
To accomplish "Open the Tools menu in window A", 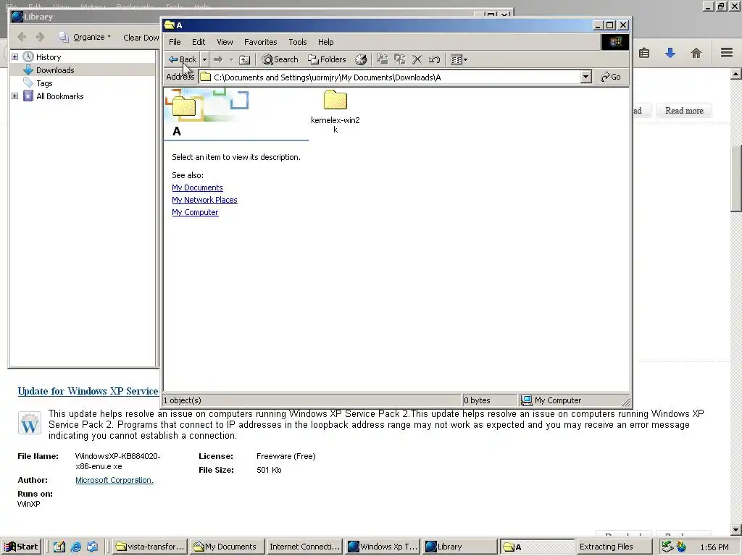I will pos(298,42).
